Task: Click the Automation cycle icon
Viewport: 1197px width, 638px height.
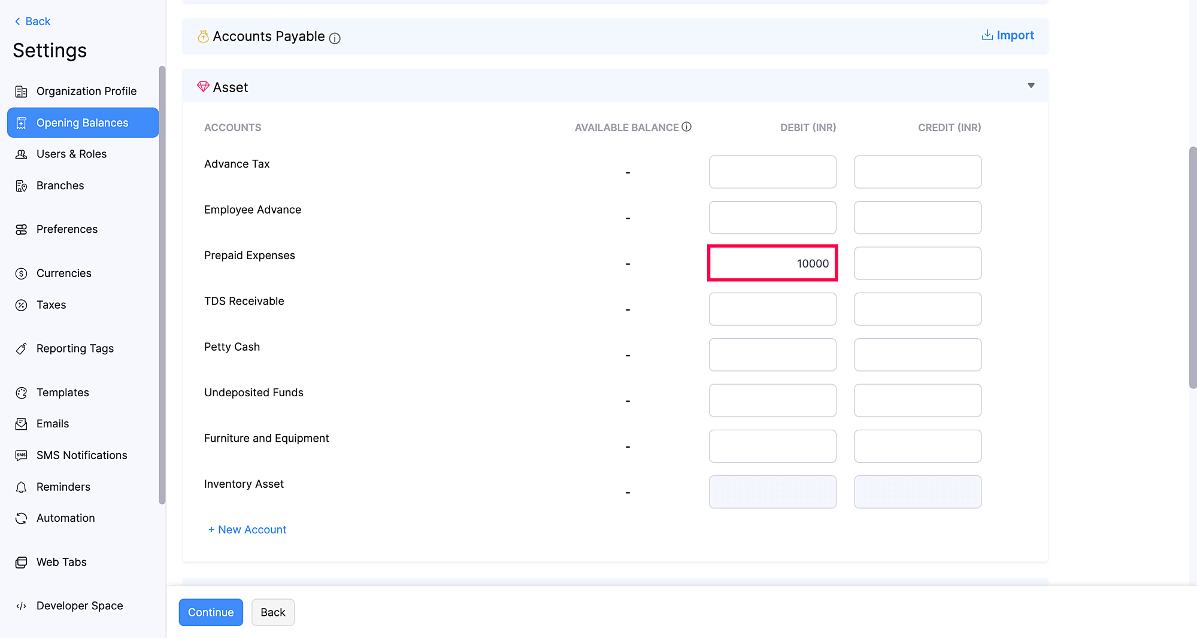Action: pyautogui.click(x=22, y=518)
